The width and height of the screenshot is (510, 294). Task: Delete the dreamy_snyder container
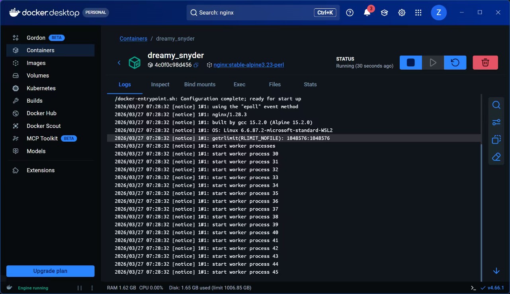(x=485, y=62)
